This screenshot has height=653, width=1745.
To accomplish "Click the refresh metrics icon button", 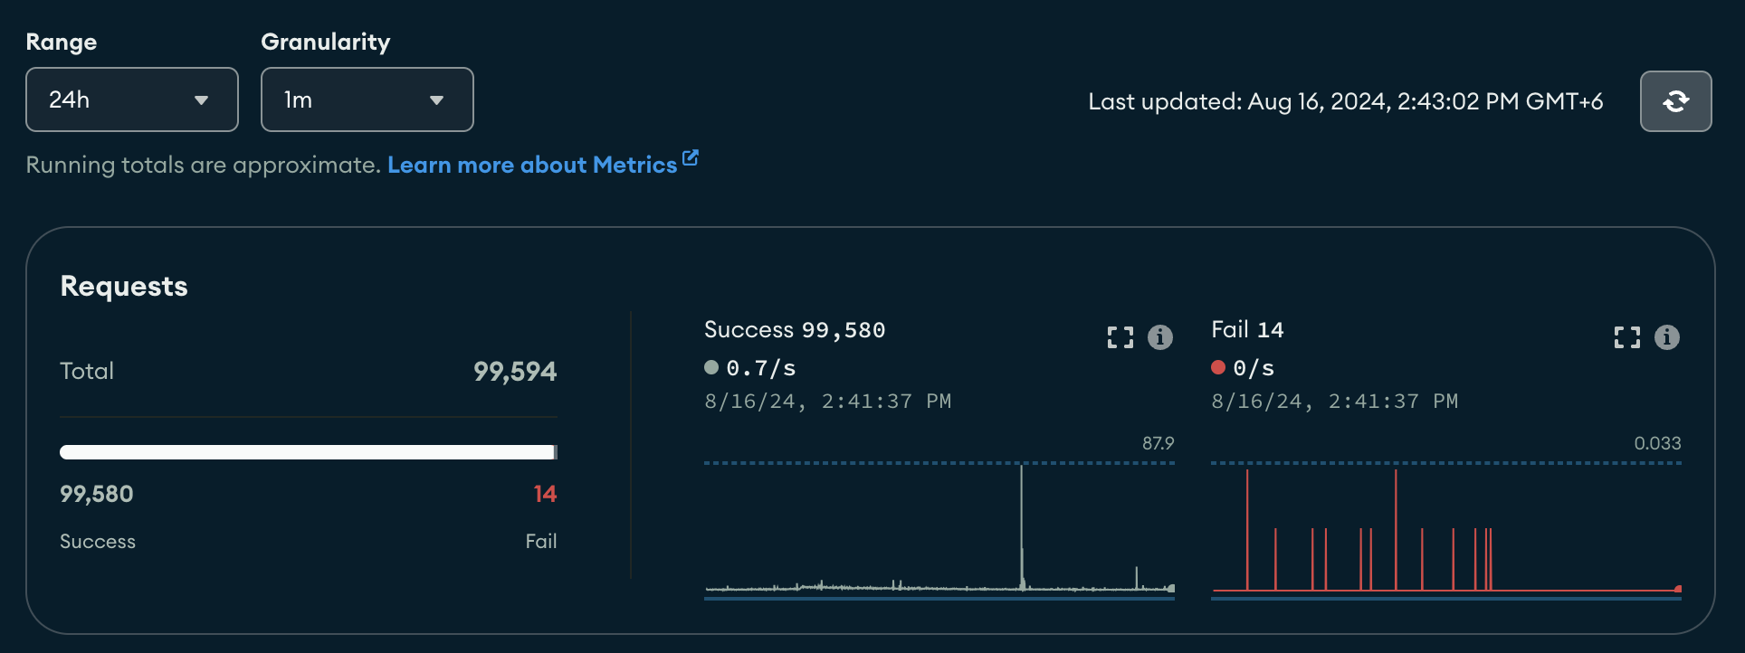I will (1675, 101).
